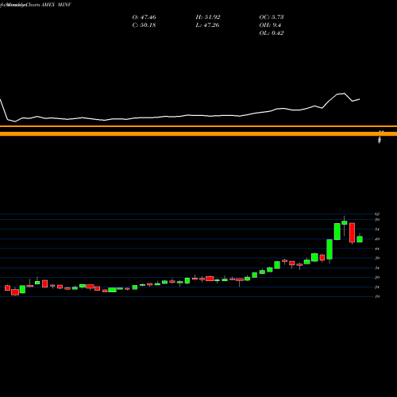
Task: Click the AMEX MINV chart title
Action: 36,5
